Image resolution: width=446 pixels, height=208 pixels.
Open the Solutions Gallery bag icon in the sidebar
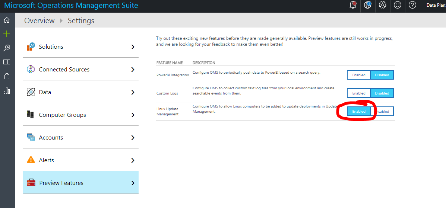(x=7, y=76)
